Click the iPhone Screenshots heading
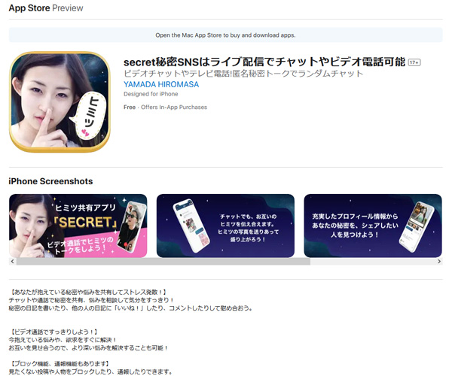The image size is (452, 376). [50, 181]
